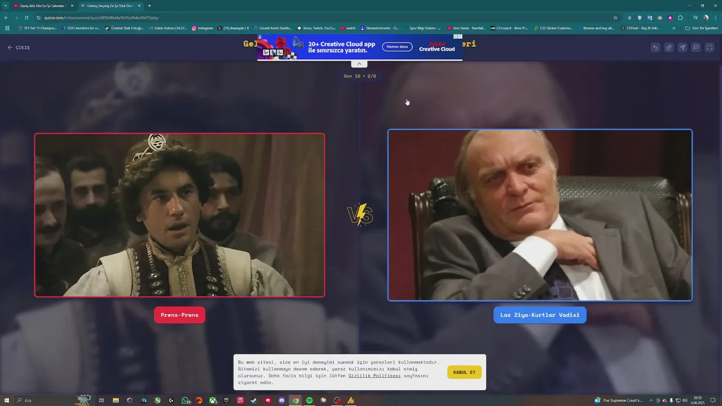Viewport: 722px width, 406px height.
Task: Click the copy link icon in quiz toolbar
Action: [668, 47]
